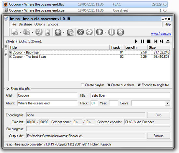Click the fre:ac application icon in title bar
Image resolution: width=179 pixels, height=153 pixels.
[x=6, y=19]
